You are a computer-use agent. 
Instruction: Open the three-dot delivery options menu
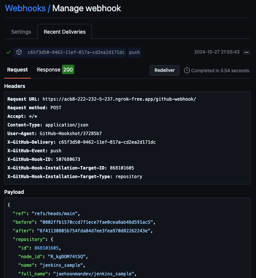click(x=246, y=52)
